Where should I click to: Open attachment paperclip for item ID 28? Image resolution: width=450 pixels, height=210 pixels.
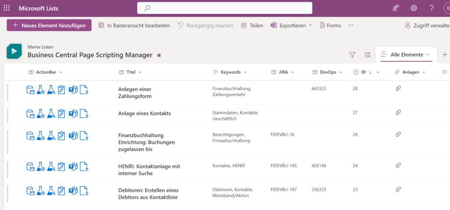pyautogui.click(x=398, y=89)
